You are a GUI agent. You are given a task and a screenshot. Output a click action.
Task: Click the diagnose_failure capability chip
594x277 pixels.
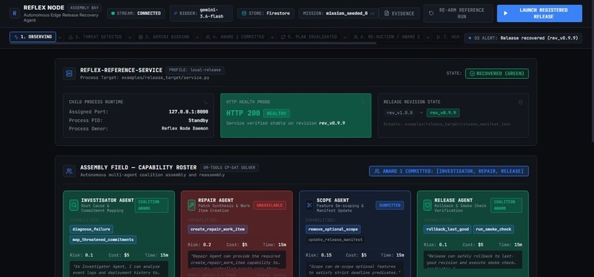[x=91, y=229]
